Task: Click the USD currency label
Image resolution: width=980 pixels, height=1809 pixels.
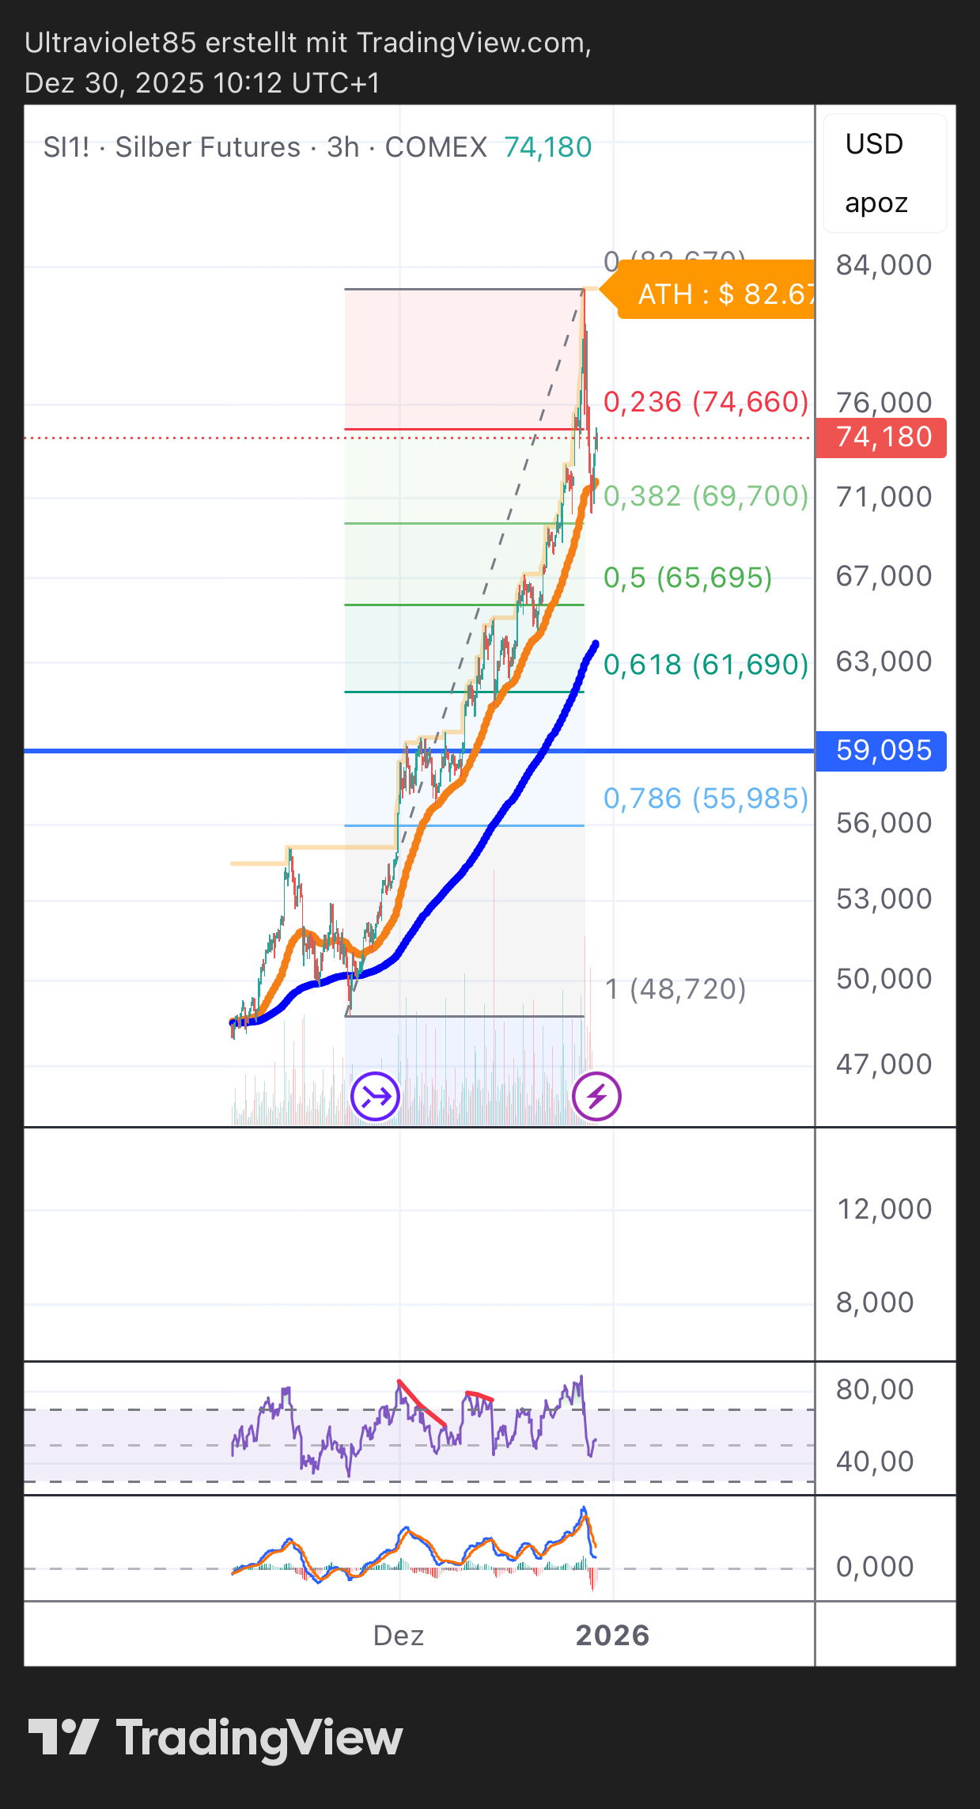Action: click(874, 144)
